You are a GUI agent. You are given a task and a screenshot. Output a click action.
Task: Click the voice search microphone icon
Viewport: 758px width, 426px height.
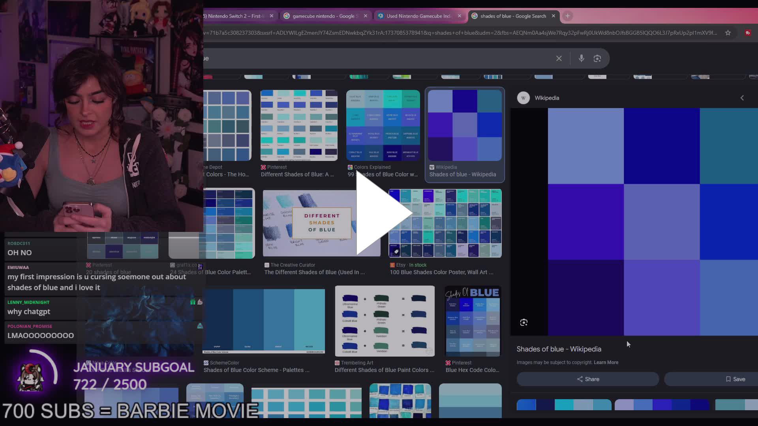581,58
